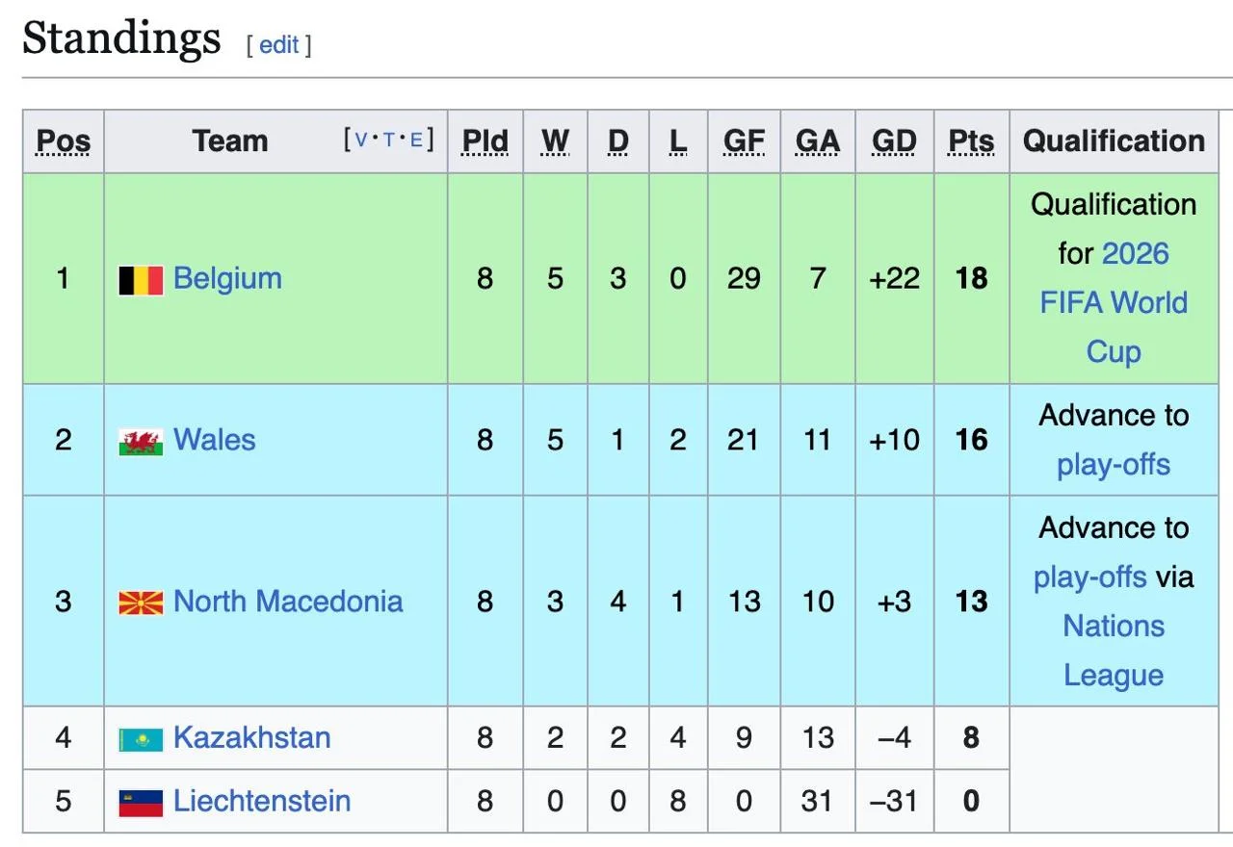Click the Belgium flag icon
This screenshot has height=847, width=1233.
pyautogui.click(x=141, y=280)
